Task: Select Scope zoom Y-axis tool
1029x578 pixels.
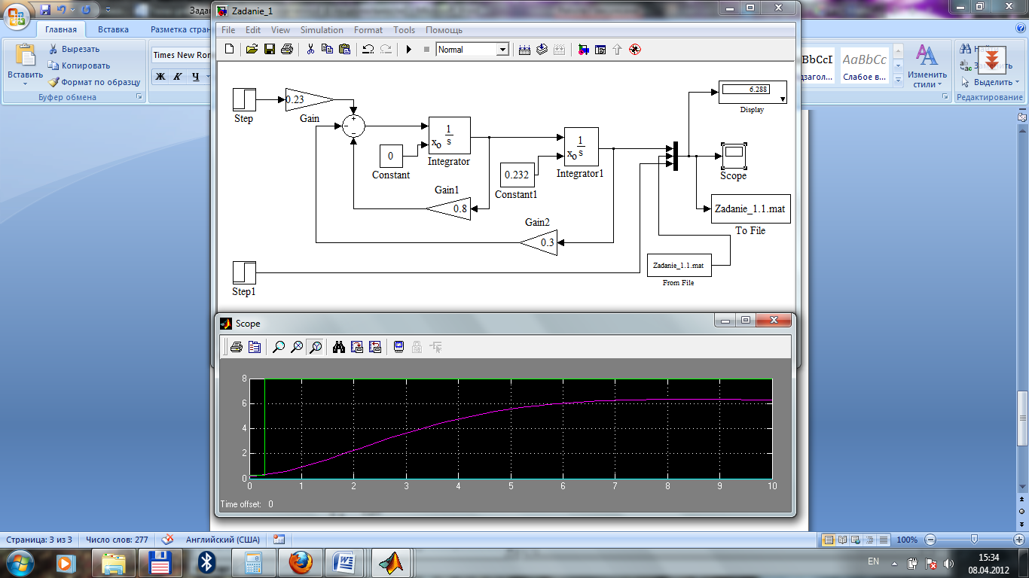Action: coord(316,347)
